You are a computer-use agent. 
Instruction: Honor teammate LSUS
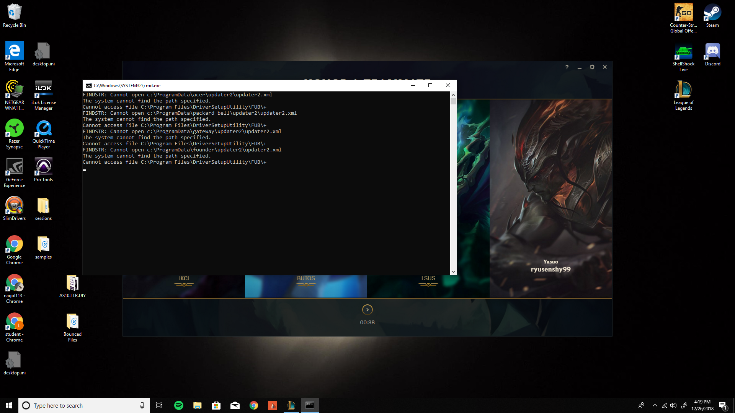(x=428, y=281)
